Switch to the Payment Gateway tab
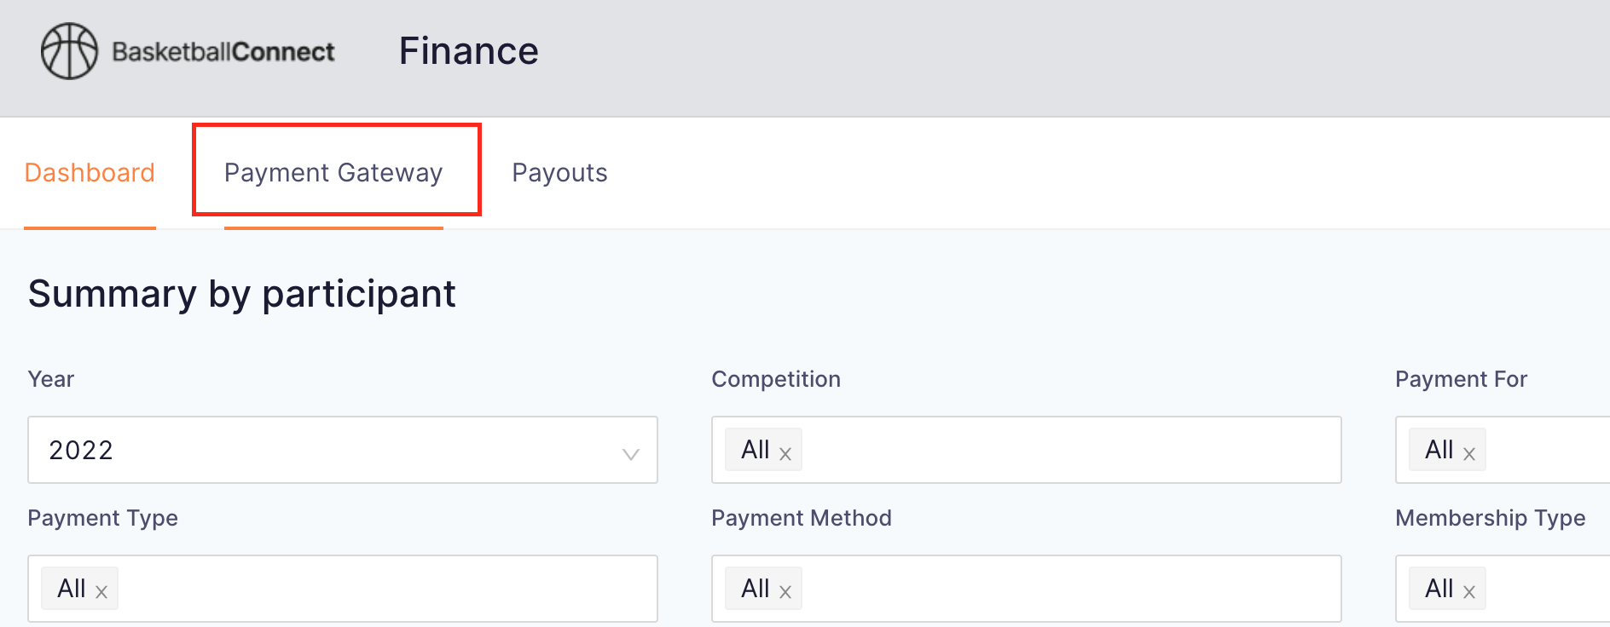The width and height of the screenshot is (1610, 627). point(333,173)
